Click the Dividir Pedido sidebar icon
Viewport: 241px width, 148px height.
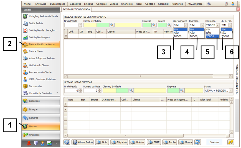25,23
